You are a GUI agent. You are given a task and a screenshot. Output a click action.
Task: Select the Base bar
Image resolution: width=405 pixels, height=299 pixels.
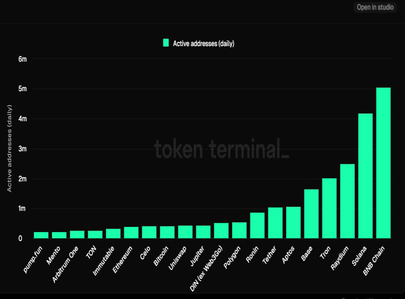[x=312, y=213]
